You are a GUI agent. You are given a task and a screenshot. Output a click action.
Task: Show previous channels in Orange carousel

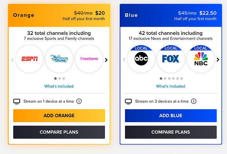coord(13,60)
